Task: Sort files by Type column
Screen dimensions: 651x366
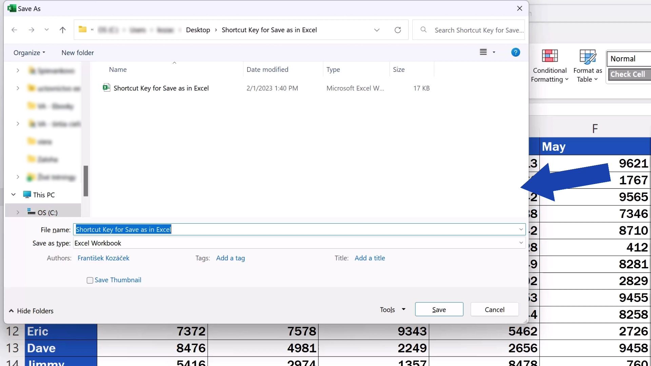Action: [333, 69]
